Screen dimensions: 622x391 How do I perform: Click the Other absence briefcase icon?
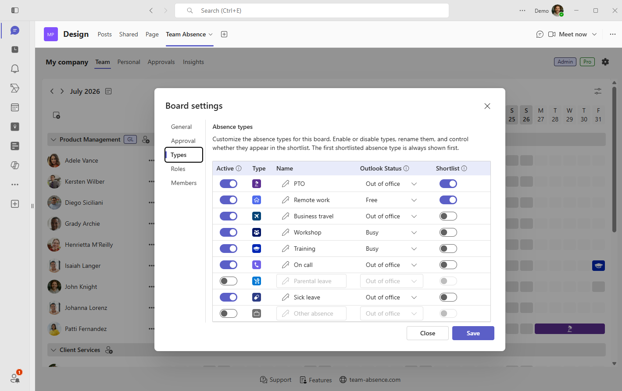(257, 313)
